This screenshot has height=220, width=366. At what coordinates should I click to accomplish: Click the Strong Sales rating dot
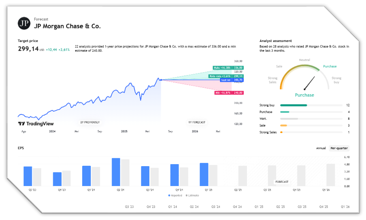(281, 132)
